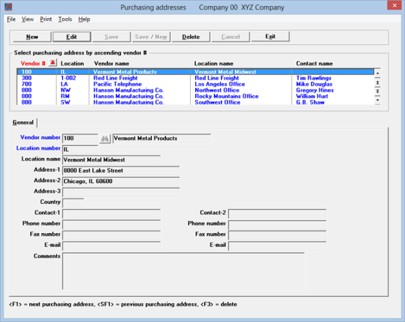Image resolution: width=405 pixels, height=322 pixels.
Task: Open the Help menu
Action: [84, 19]
